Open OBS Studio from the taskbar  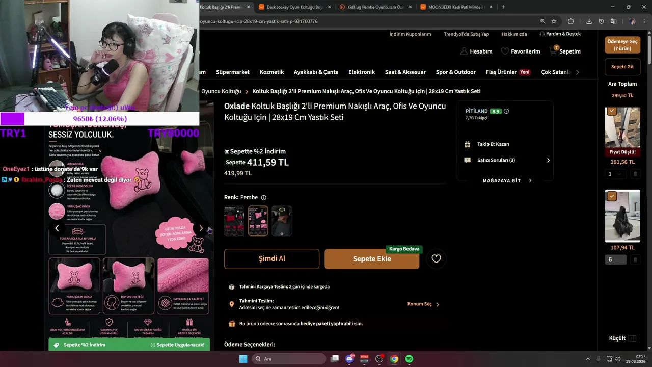point(379,359)
